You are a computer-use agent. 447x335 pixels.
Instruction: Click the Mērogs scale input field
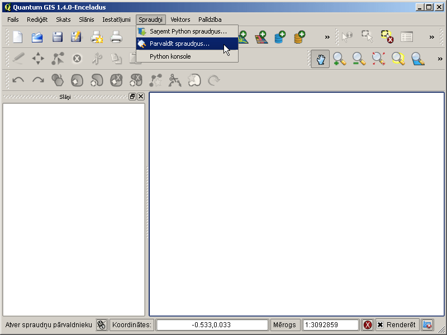(330, 325)
